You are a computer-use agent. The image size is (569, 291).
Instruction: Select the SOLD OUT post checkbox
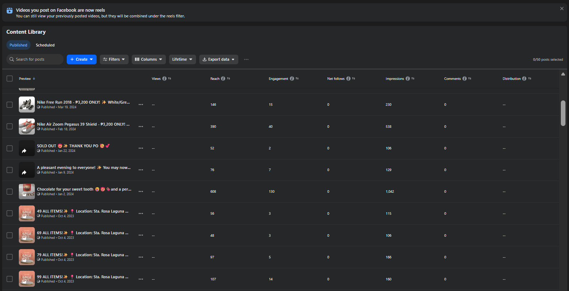tap(10, 148)
